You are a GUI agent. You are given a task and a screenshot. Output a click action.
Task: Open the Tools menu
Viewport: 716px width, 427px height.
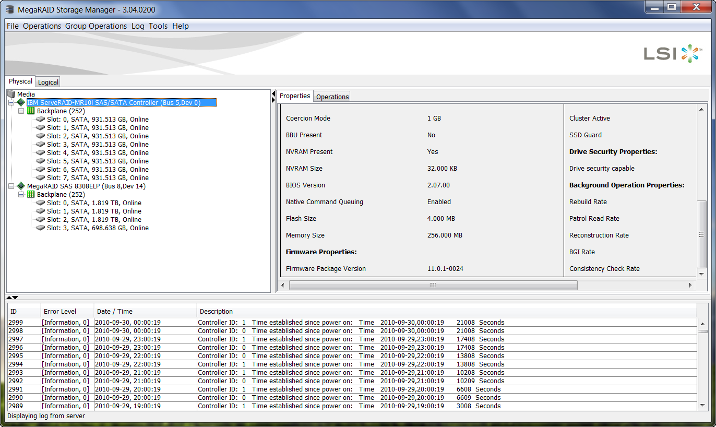158,26
